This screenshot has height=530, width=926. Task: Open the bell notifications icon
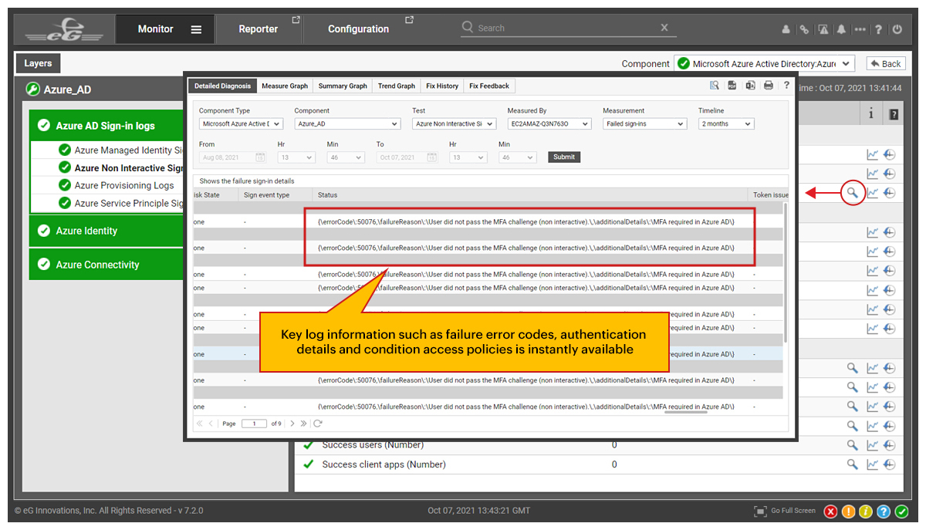click(841, 29)
